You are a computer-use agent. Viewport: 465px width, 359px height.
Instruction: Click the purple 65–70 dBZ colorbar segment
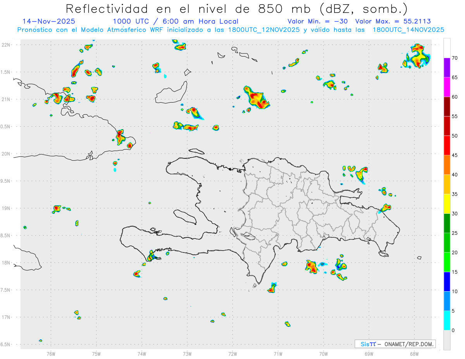(447, 68)
